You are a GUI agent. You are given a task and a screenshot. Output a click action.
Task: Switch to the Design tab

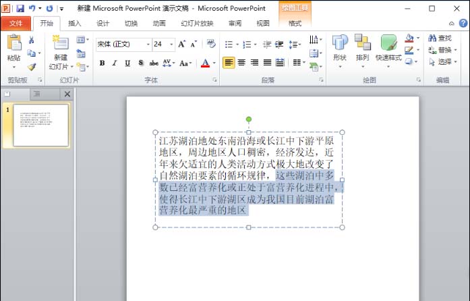pyautogui.click(x=102, y=24)
